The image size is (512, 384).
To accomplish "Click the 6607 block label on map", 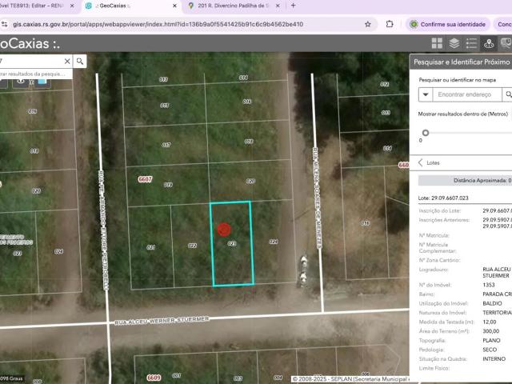I will tap(145, 179).
